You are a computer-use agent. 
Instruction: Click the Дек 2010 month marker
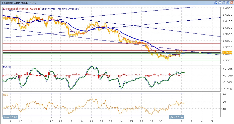click(176, 117)
